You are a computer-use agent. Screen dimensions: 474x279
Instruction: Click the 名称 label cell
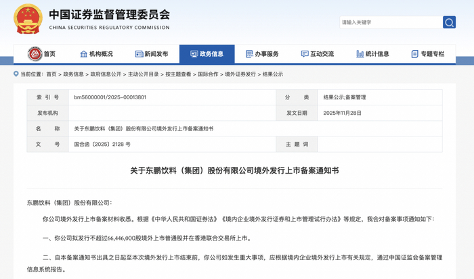tap(48, 129)
